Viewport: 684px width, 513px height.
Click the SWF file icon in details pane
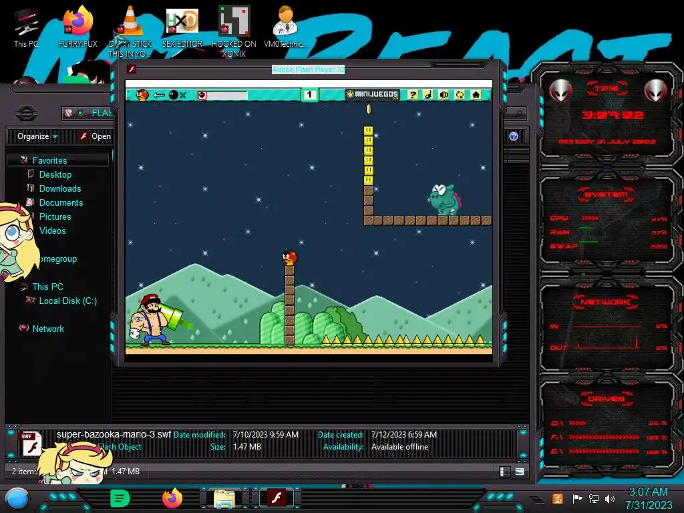(x=32, y=444)
